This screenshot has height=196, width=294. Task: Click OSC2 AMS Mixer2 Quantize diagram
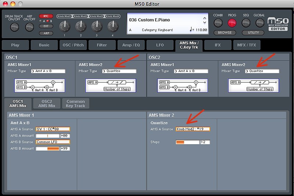254,86
